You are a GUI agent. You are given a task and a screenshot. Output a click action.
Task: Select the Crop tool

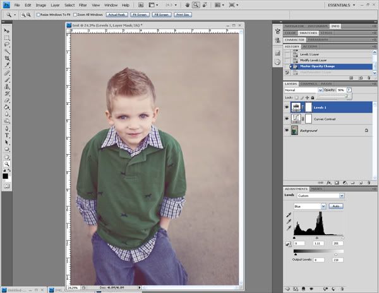tap(7, 58)
